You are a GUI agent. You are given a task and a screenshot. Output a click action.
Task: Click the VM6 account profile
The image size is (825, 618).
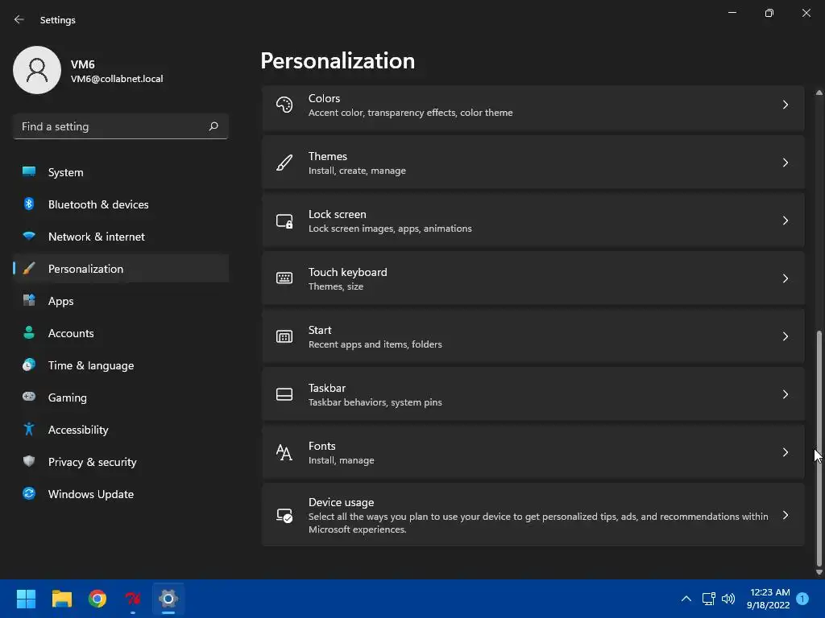89,71
